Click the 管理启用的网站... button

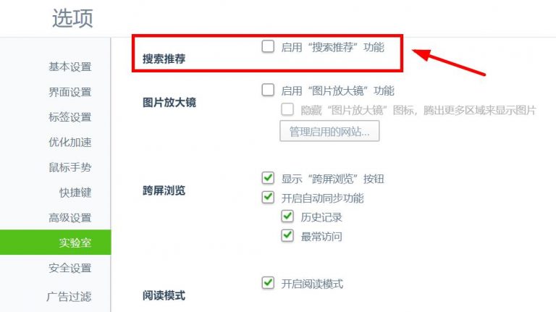[x=329, y=131]
